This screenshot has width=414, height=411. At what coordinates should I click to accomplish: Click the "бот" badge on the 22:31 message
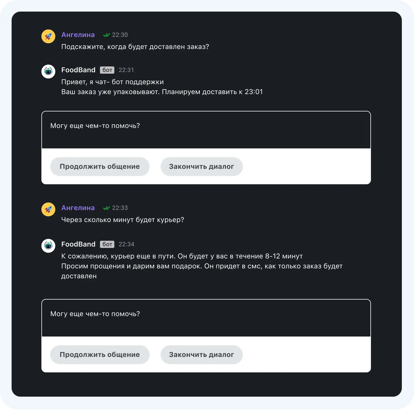[x=107, y=70]
